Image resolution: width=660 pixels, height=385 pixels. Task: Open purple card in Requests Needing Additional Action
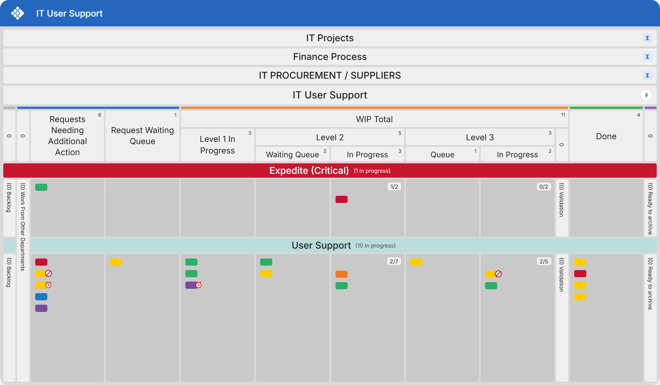41,308
